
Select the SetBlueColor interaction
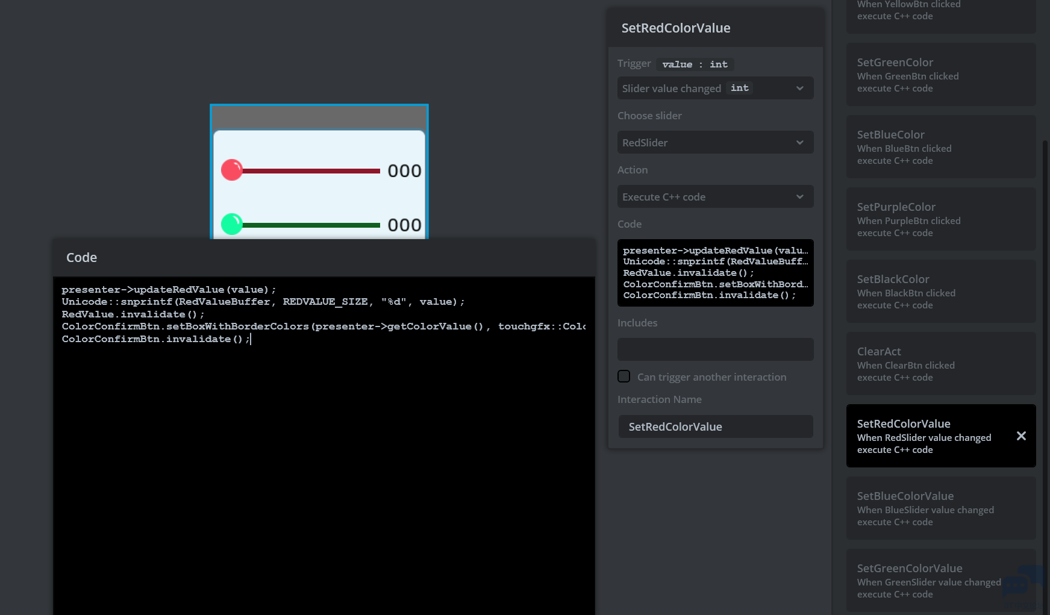(940, 147)
